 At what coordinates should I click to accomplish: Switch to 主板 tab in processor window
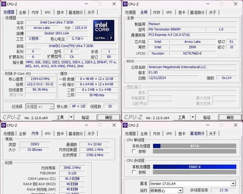click(x=22, y=12)
